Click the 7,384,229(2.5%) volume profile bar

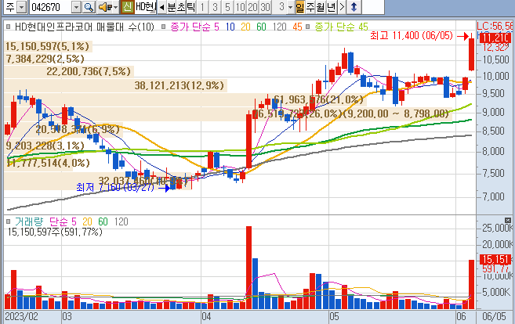click(x=45, y=59)
